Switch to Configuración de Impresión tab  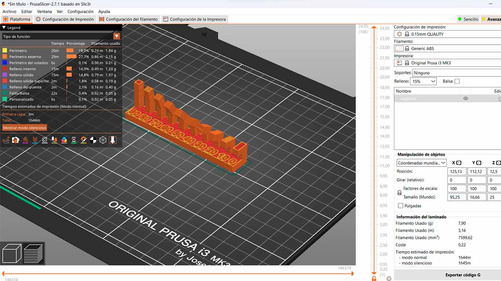(65, 19)
